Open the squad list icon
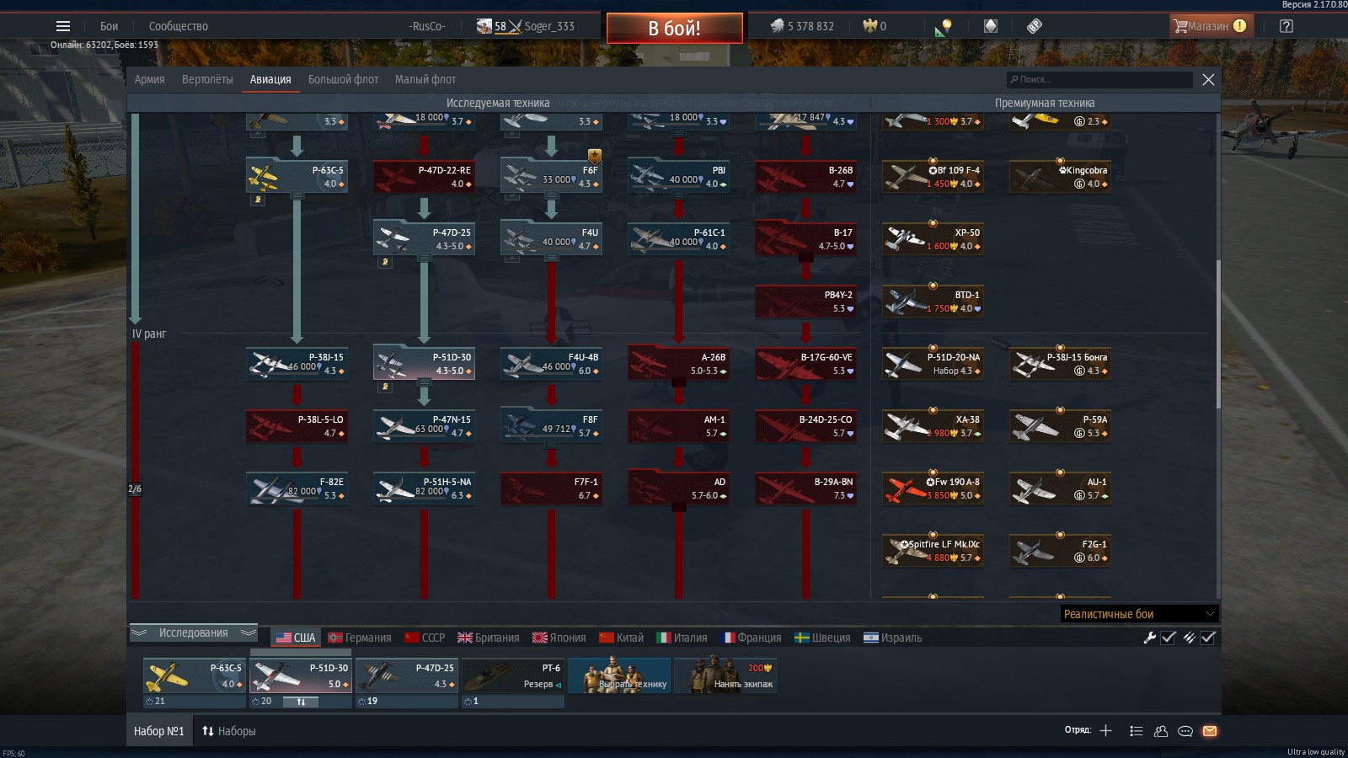The width and height of the screenshot is (1348, 758). point(1136,731)
